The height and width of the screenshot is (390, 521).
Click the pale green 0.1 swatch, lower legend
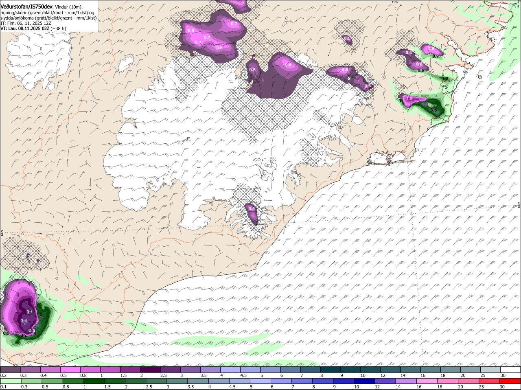(x=11, y=381)
